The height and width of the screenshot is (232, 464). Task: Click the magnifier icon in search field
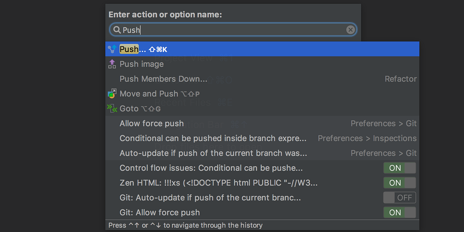click(116, 30)
